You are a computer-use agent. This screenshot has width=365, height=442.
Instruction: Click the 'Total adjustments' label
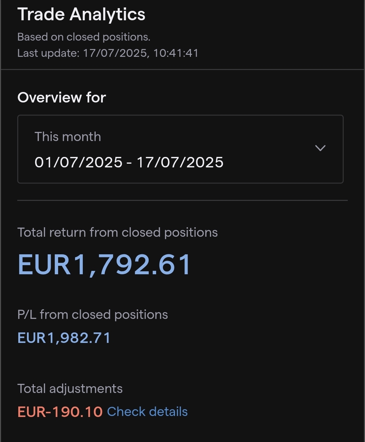pos(70,389)
